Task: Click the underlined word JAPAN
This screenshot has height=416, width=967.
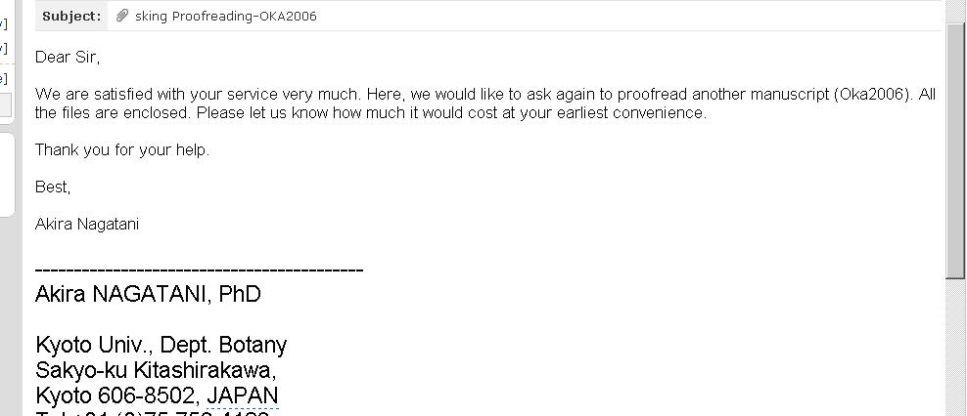Action: tap(243, 395)
